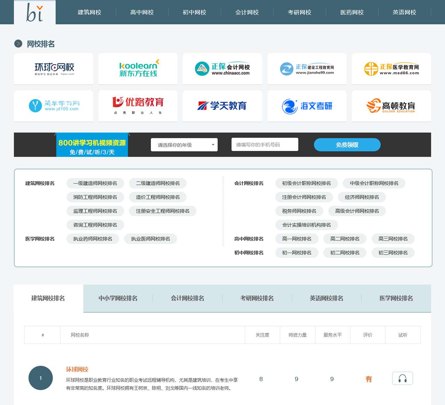Click the 正保医学教育网 logo
This screenshot has width=445, height=405.
tap(391, 68)
